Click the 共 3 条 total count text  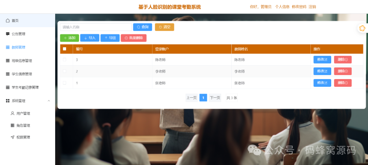(232, 98)
